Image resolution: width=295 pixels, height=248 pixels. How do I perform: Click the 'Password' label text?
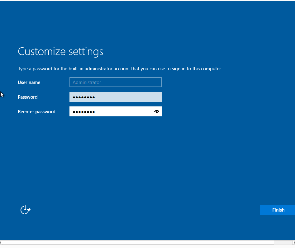tap(28, 97)
